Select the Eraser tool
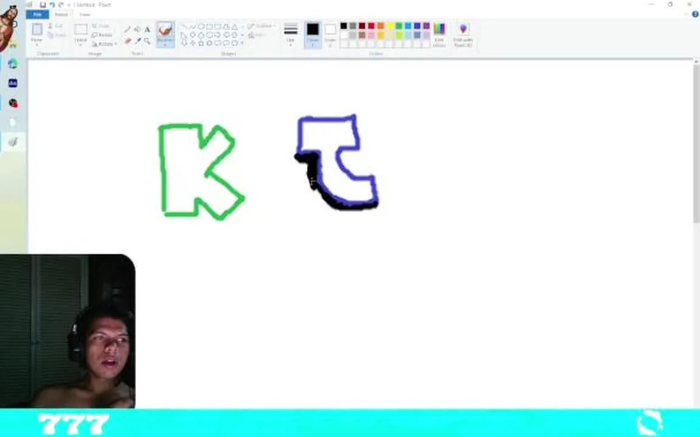This screenshot has width=700, height=437. pyautogui.click(x=128, y=41)
